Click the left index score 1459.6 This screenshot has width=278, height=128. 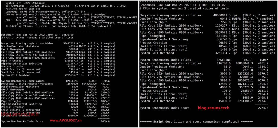coord(105,121)
